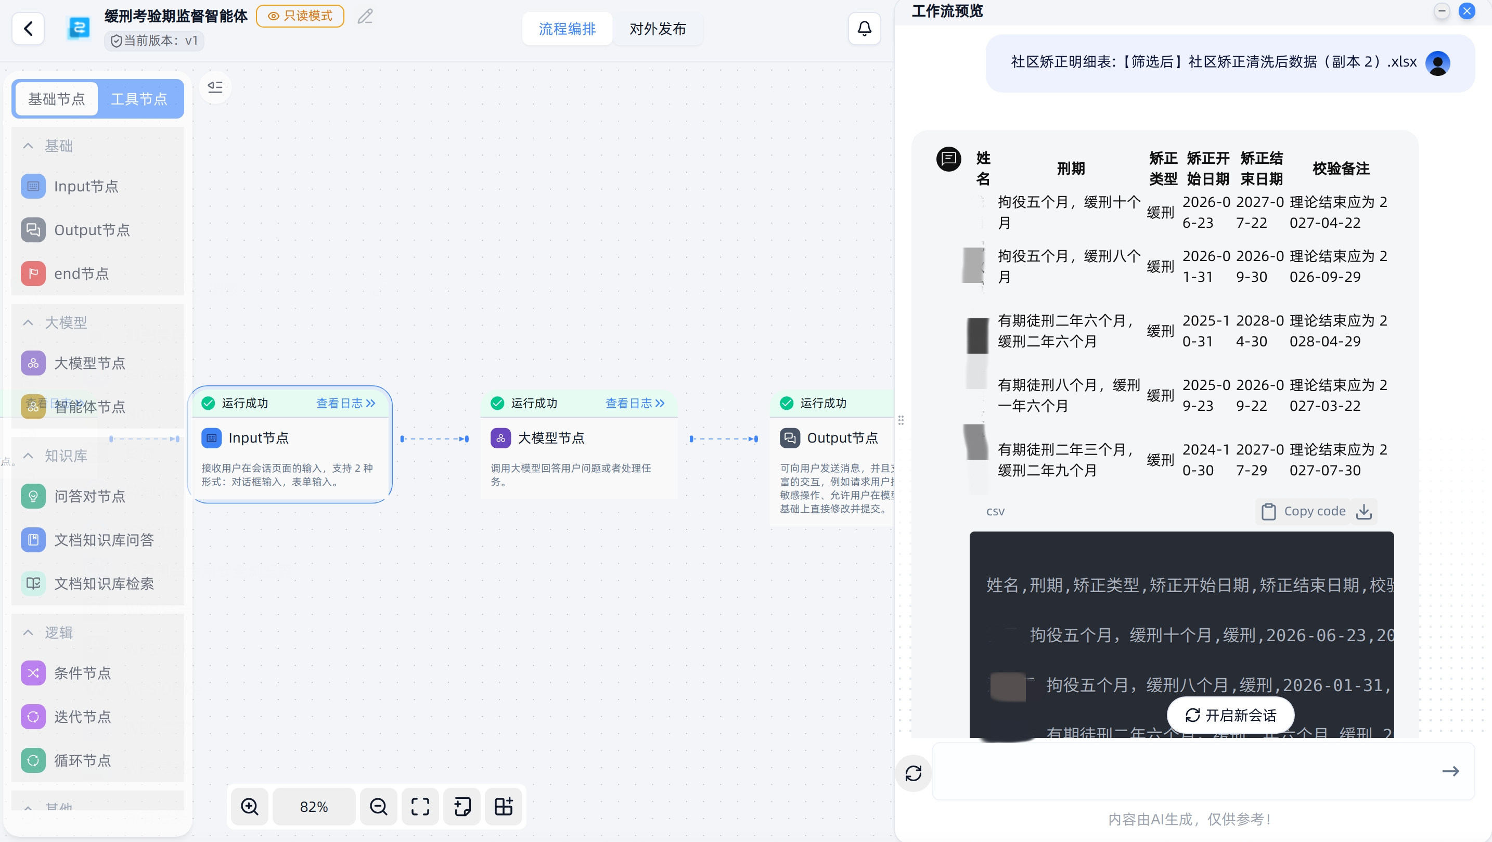The height and width of the screenshot is (842, 1492).
Task: Open the 对外发布 tab
Action: tap(658, 29)
